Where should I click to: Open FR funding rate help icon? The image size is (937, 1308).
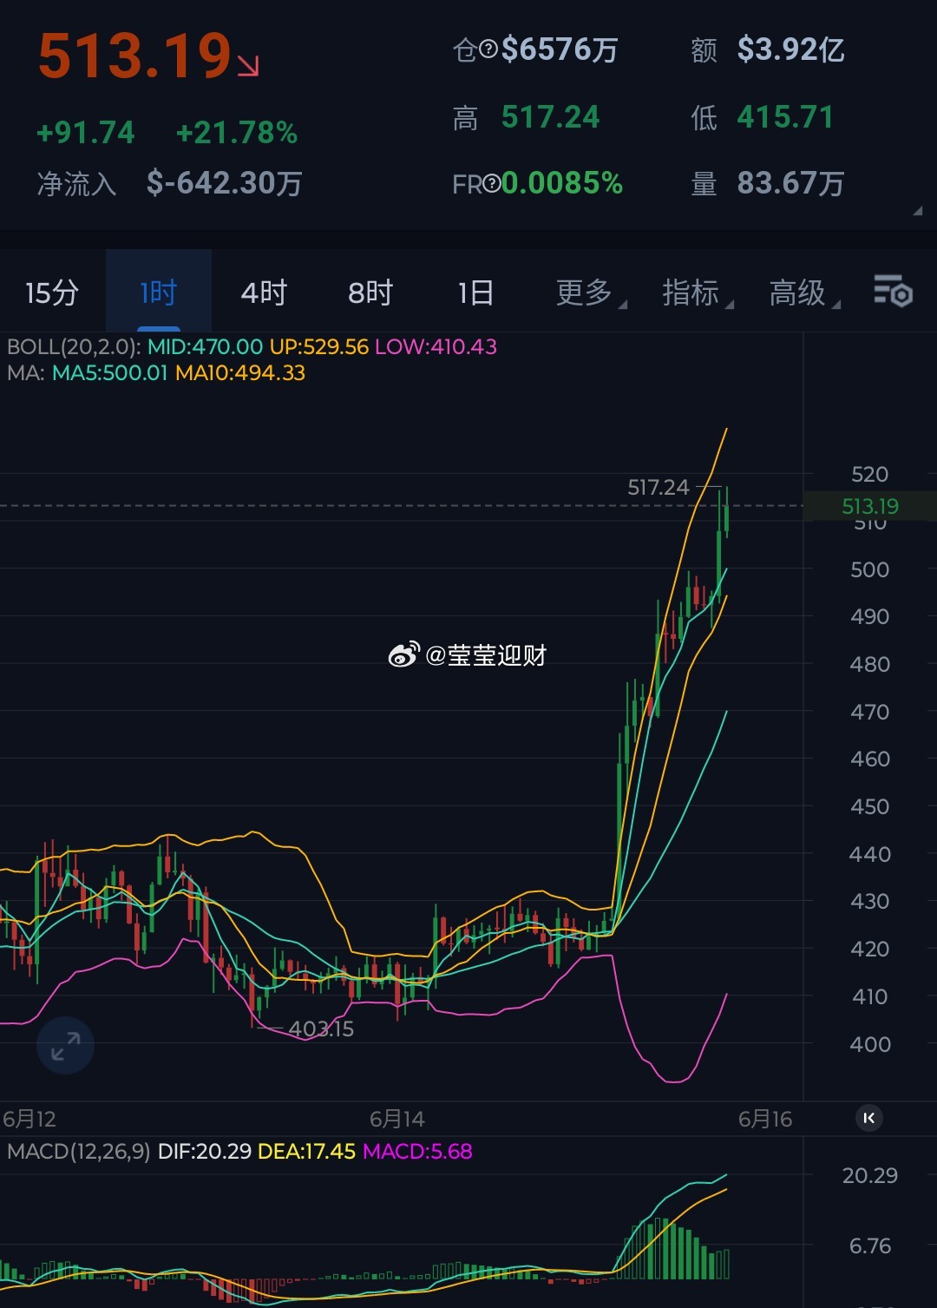point(491,183)
